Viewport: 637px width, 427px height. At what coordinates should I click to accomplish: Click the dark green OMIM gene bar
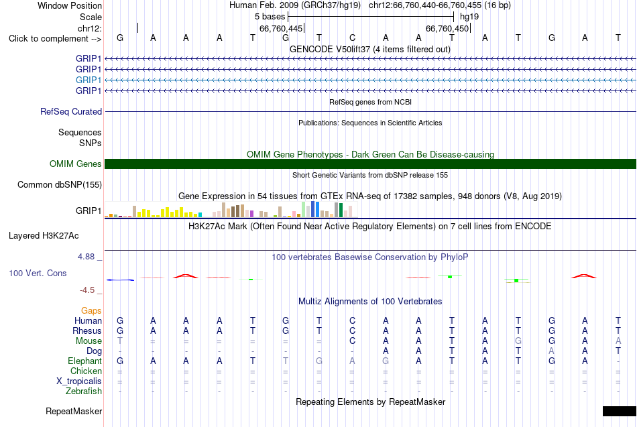370,164
